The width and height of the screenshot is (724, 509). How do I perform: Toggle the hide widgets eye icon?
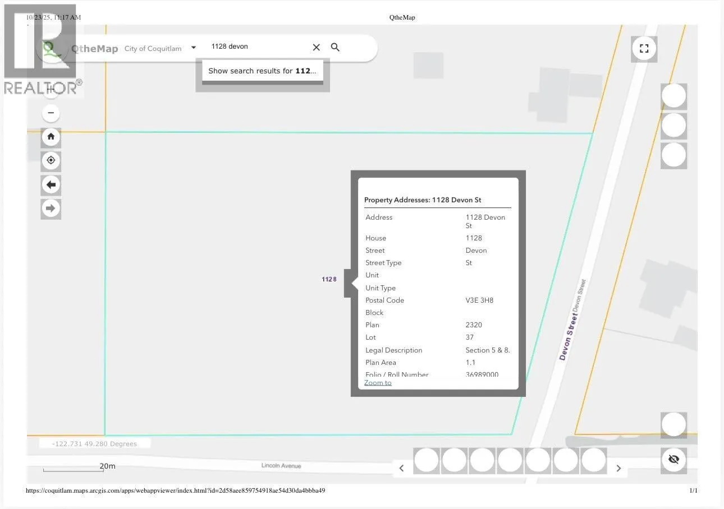[673, 460]
